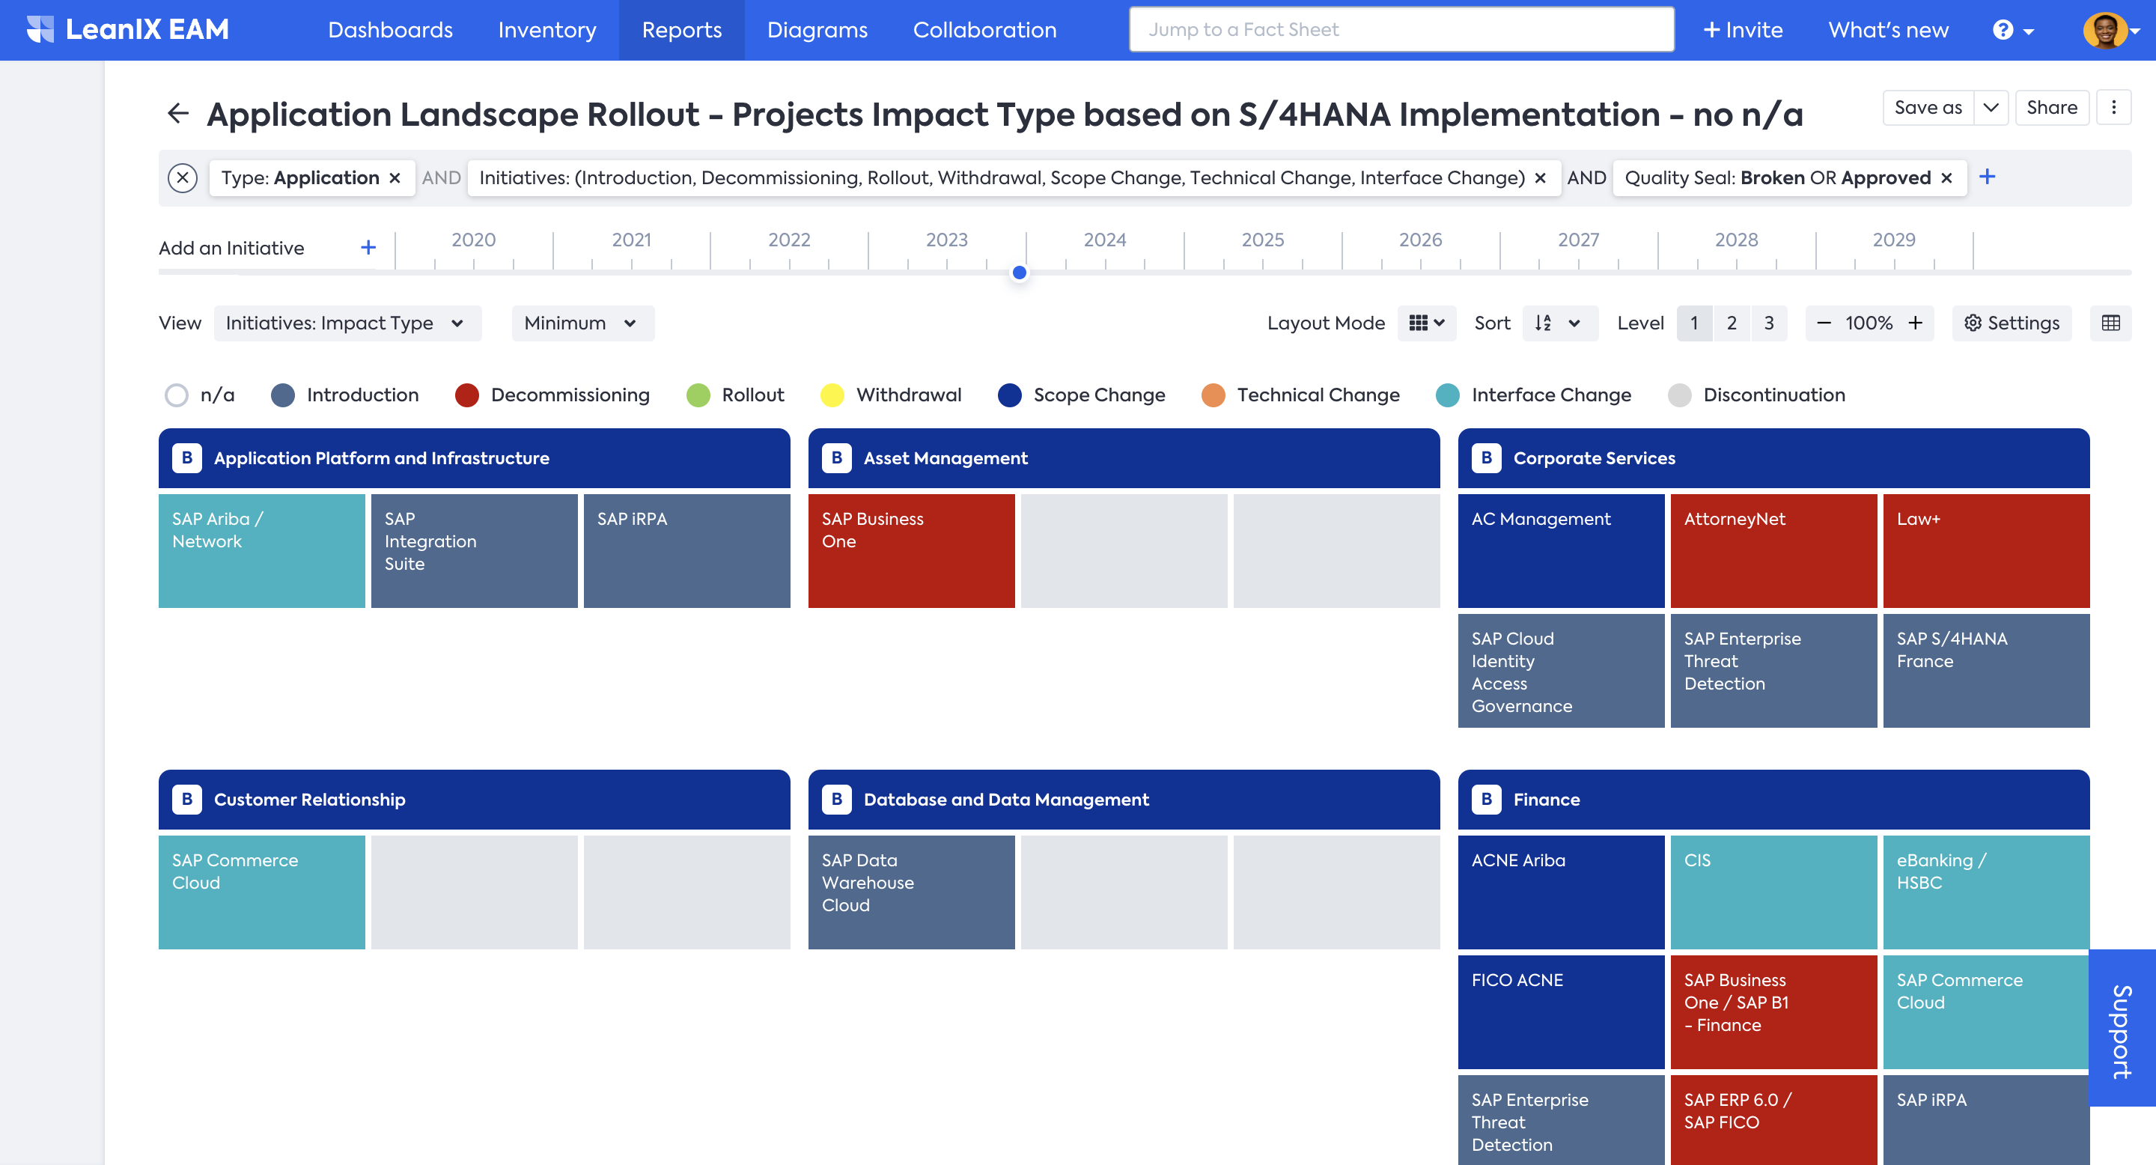Open the three-dot more options menu
This screenshot has width=2156, height=1165.
[2114, 107]
